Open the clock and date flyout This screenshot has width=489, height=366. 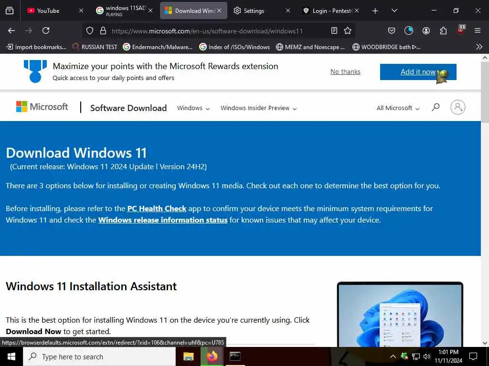point(448,356)
